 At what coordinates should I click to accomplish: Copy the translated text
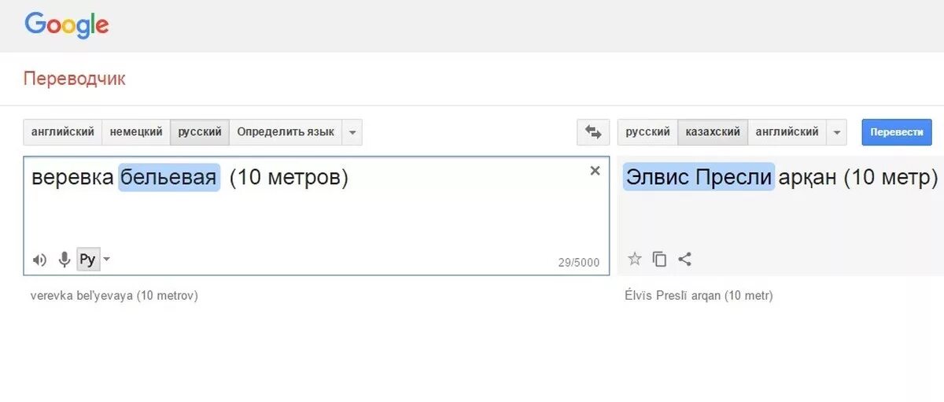(x=660, y=259)
